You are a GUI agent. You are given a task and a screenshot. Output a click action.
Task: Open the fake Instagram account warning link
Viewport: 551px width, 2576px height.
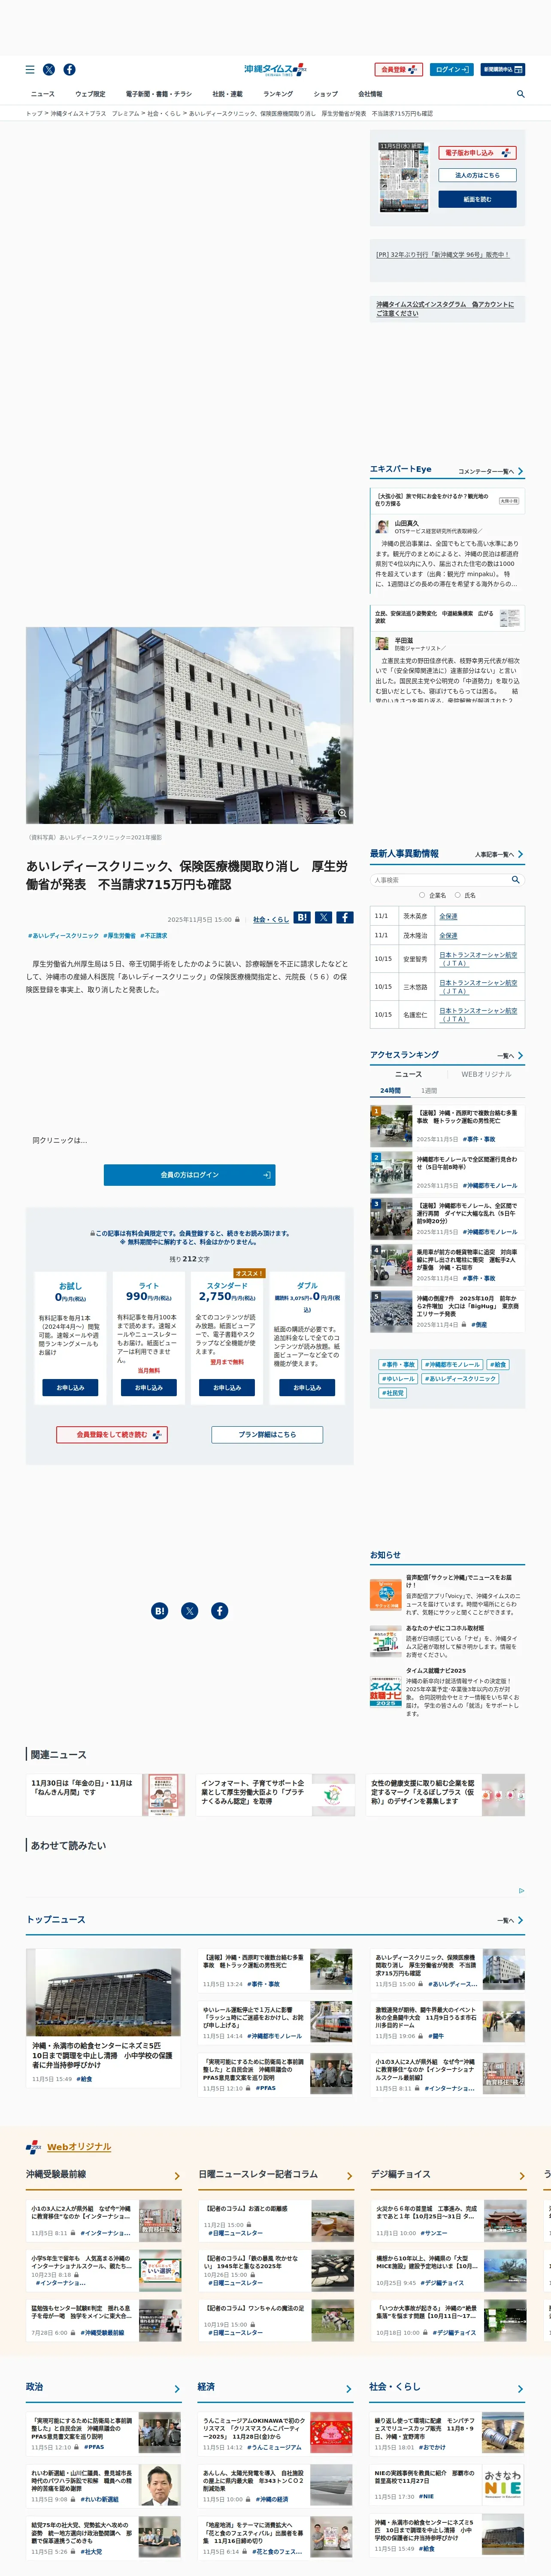[x=445, y=309]
